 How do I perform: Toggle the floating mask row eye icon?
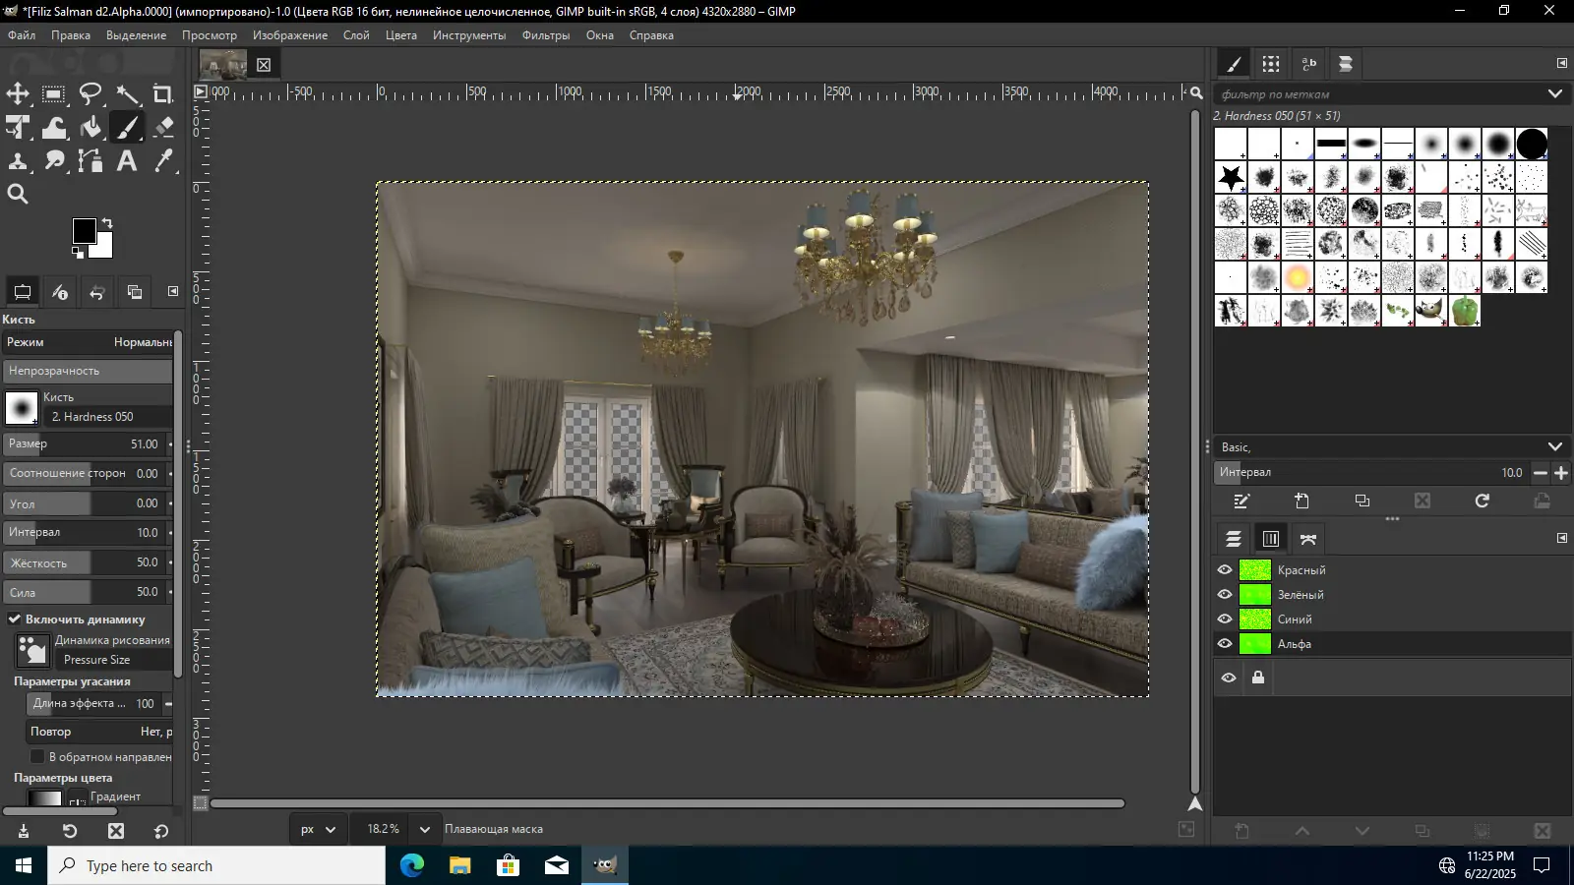[x=1229, y=678]
